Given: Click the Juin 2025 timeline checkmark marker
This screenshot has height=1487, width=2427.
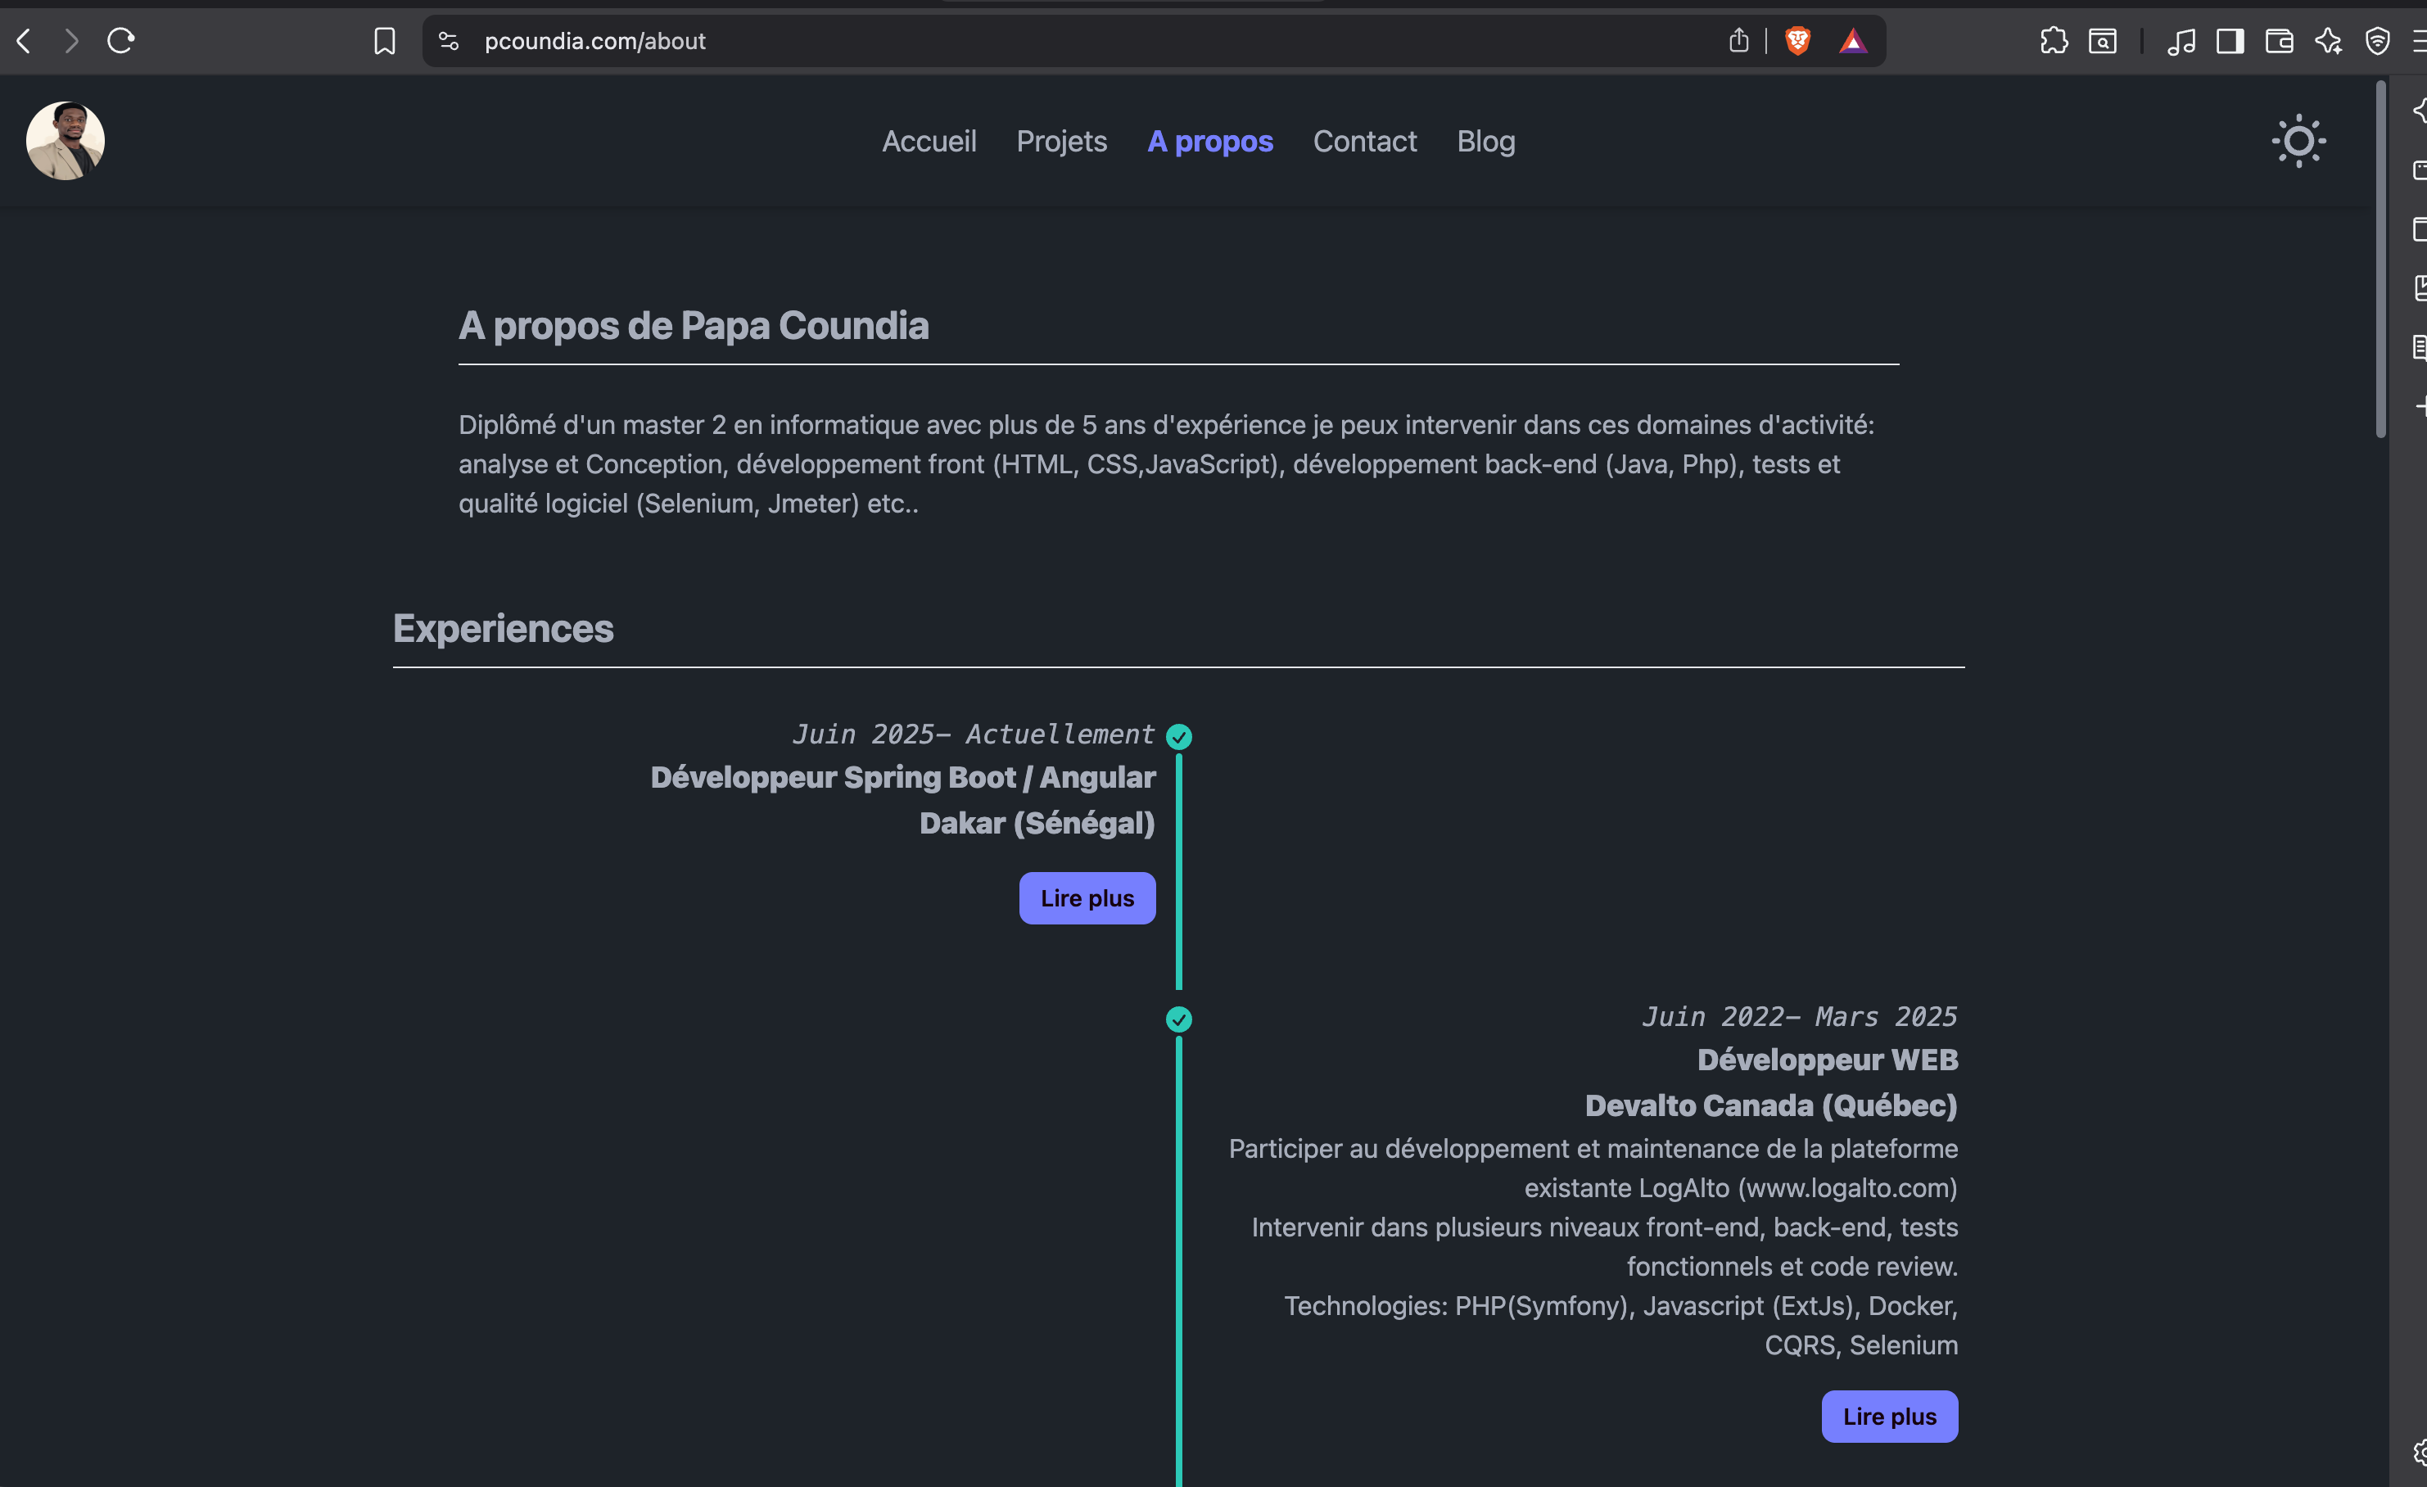Looking at the screenshot, I should 1178,735.
